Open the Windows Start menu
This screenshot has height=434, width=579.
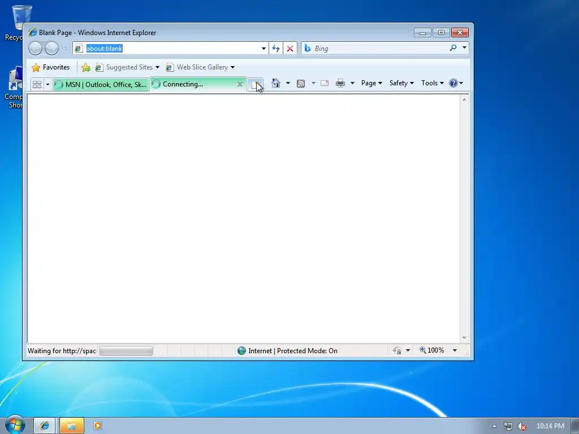click(15, 425)
